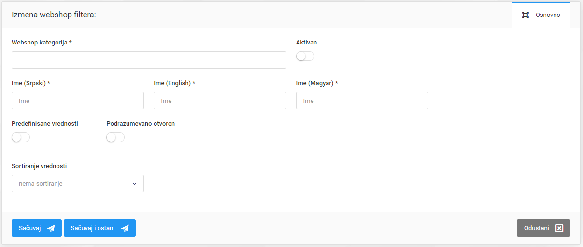
Task: Click the Odustani cancel button
Action: coord(543,228)
